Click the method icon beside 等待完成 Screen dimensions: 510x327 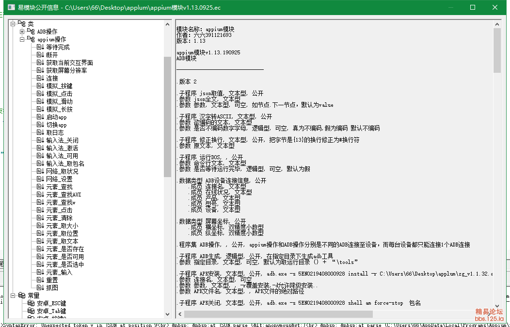[40, 47]
